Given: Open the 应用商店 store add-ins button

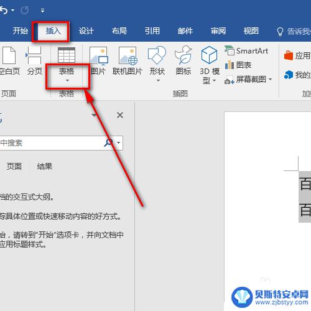Looking at the screenshot, I should (x=297, y=55).
